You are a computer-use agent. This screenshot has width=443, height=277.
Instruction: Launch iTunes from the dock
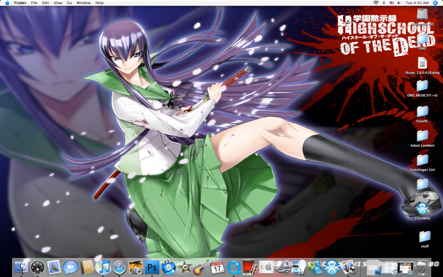click(x=103, y=267)
